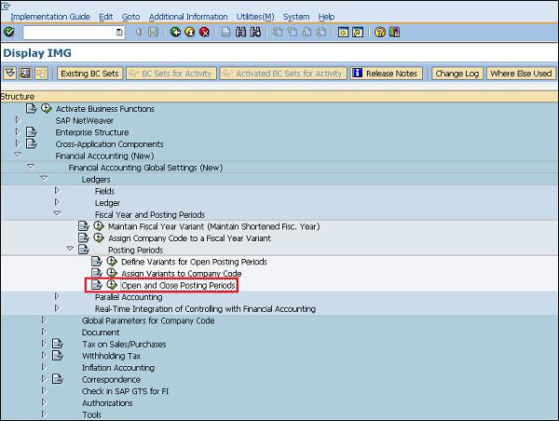
Task: Click the Where Else Used button
Action: click(520, 74)
